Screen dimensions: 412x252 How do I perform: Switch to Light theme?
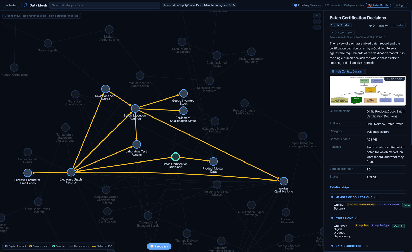click(x=400, y=5)
